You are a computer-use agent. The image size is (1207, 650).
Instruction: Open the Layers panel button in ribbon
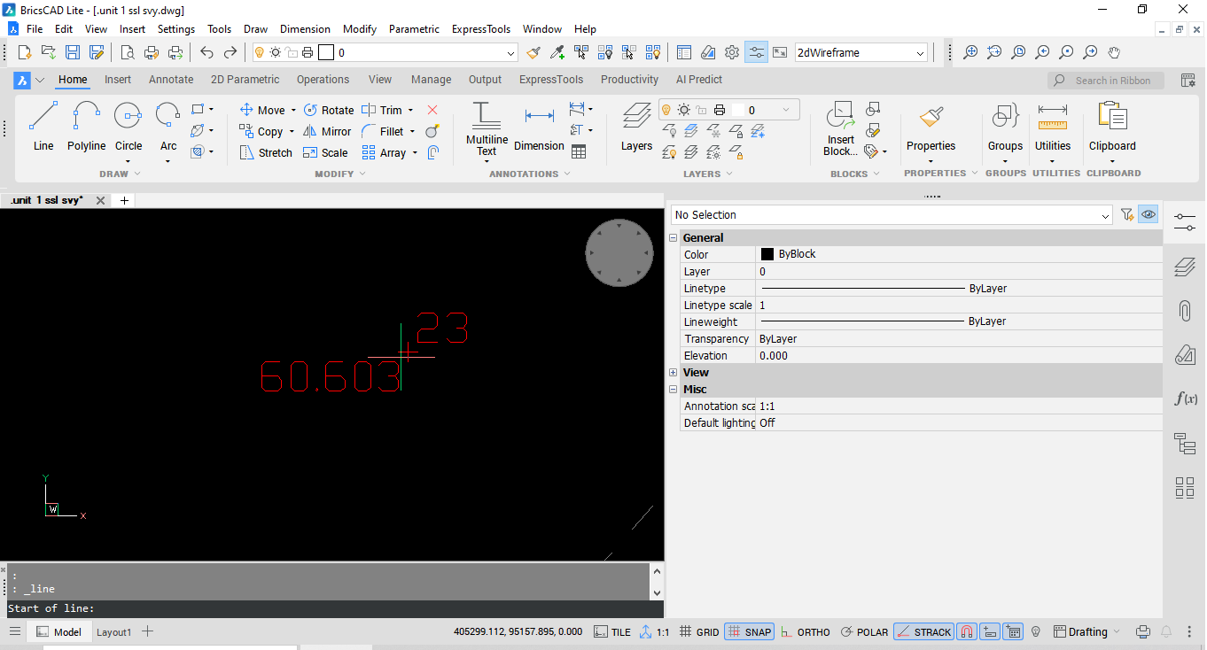tap(636, 127)
